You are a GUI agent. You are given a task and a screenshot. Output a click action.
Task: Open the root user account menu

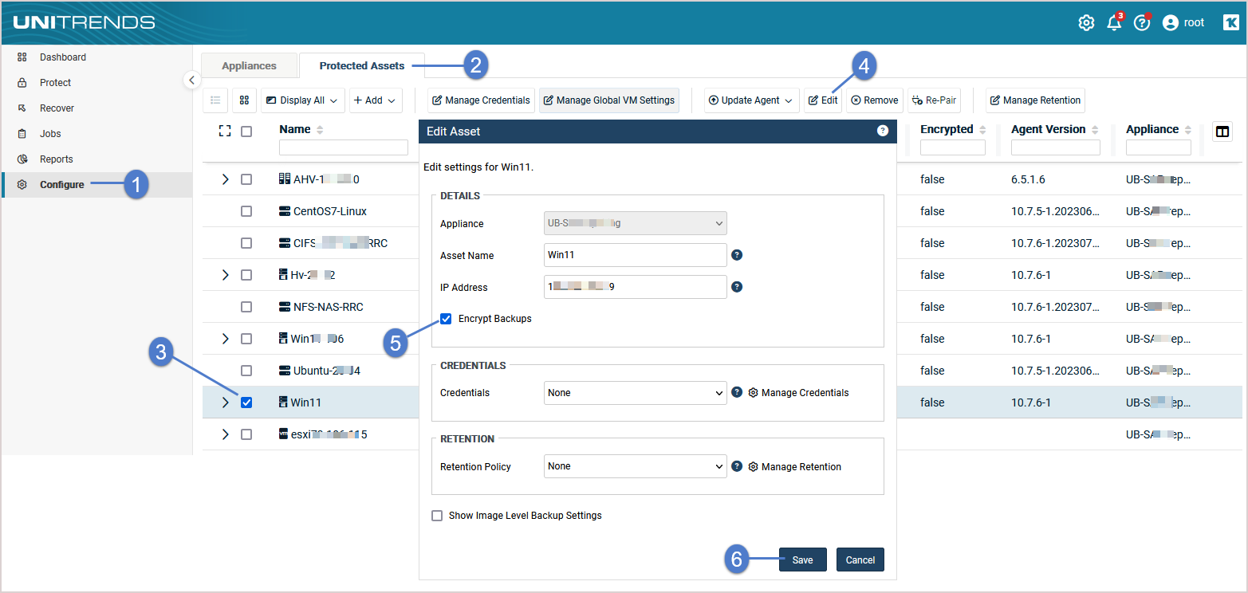pos(1183,23)
